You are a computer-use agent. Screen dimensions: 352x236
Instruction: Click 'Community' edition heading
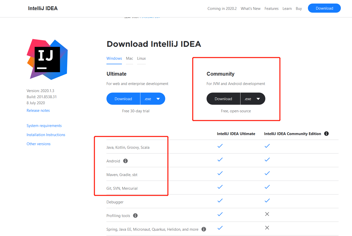220,74
